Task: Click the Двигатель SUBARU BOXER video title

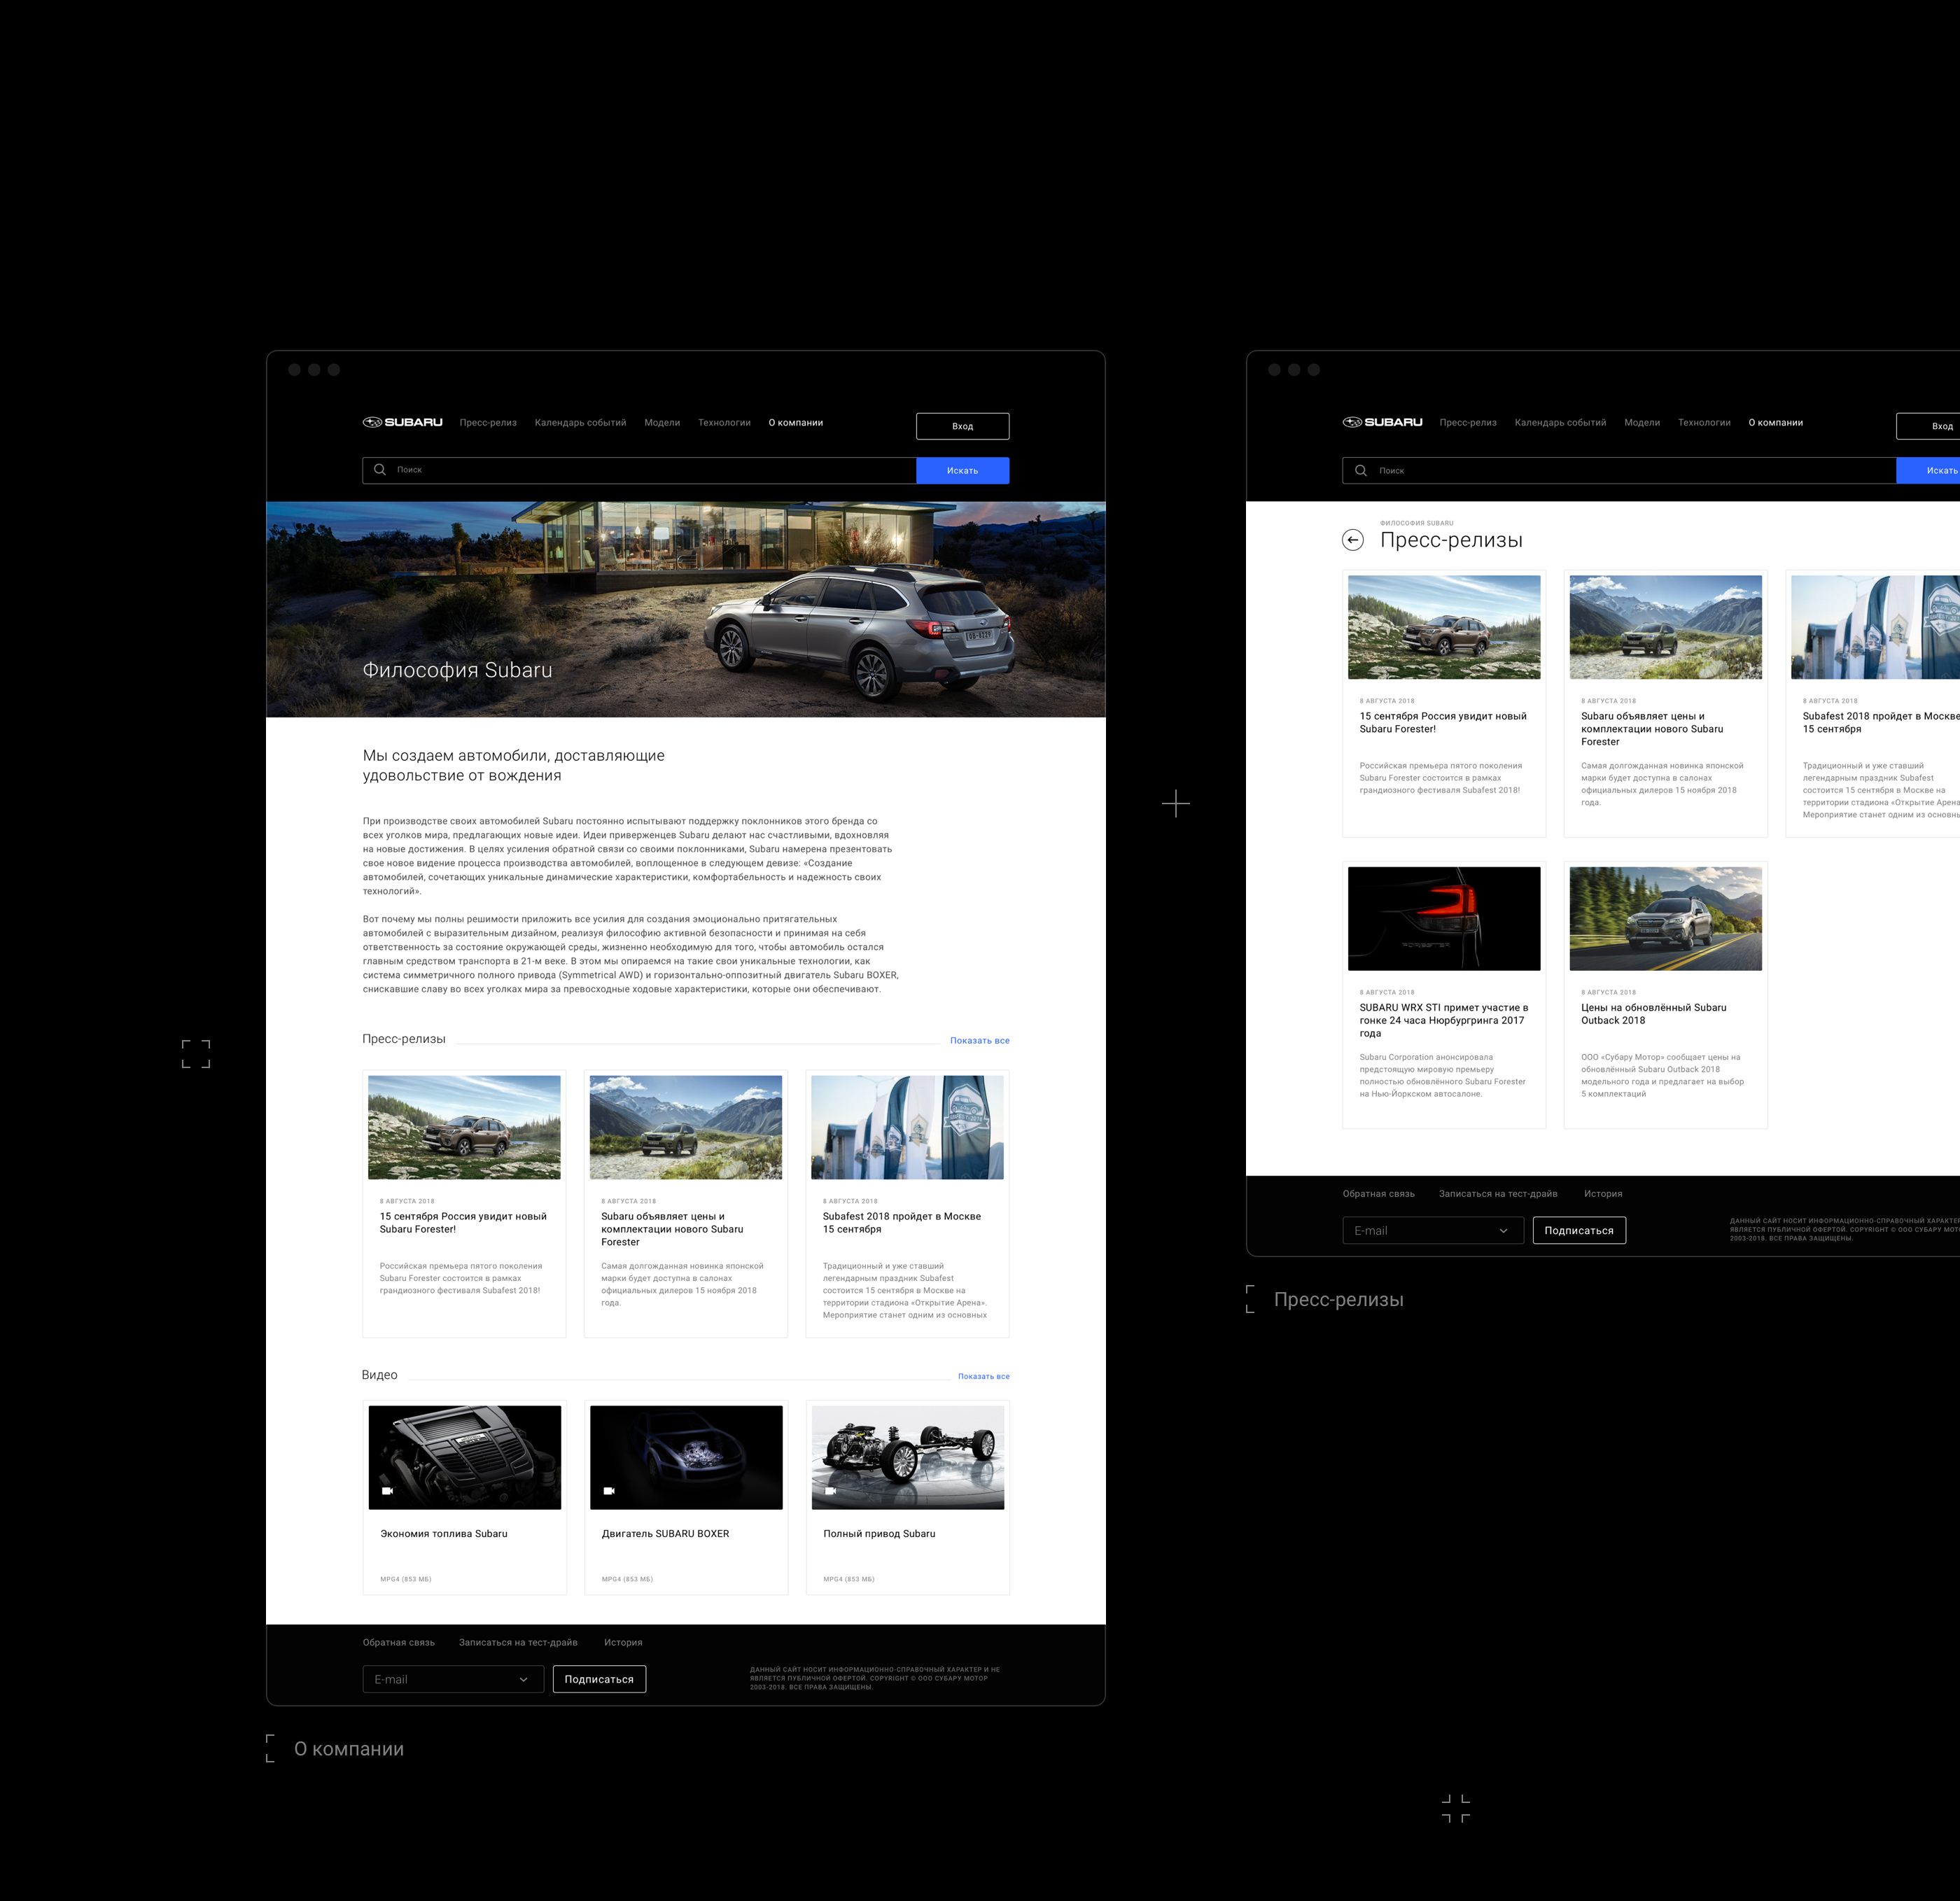Action: [x=666, y=1534]
